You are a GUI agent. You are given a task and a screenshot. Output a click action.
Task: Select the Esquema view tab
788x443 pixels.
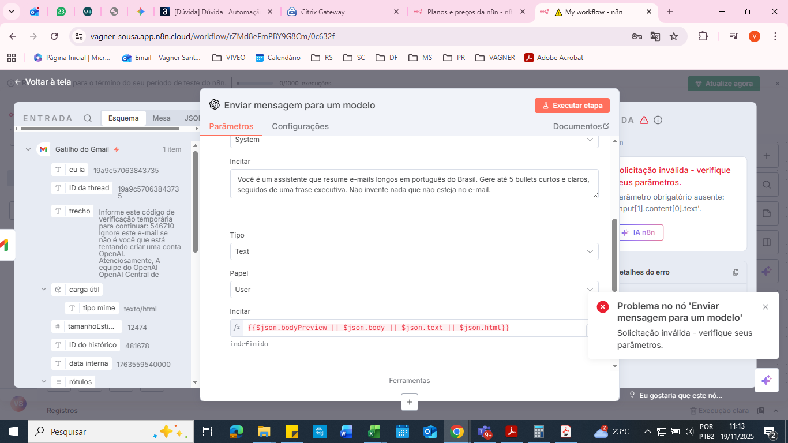(x=123, y=118)
